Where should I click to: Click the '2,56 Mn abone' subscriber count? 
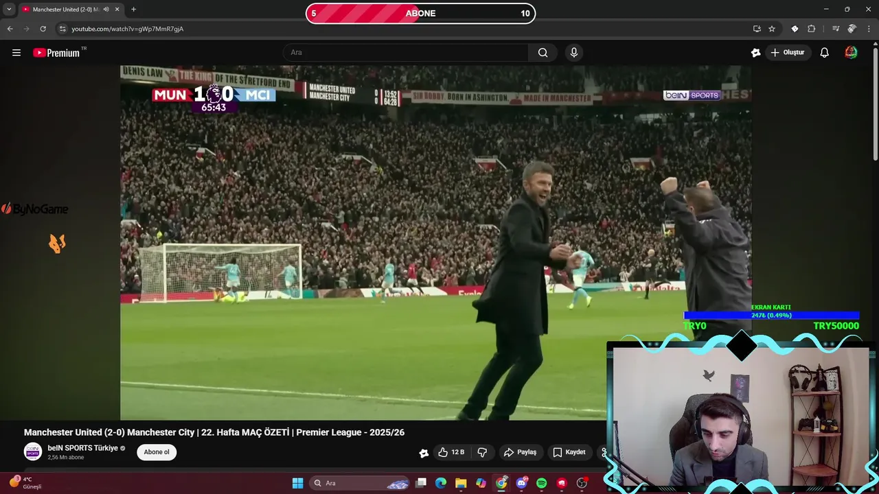(66, 458)
